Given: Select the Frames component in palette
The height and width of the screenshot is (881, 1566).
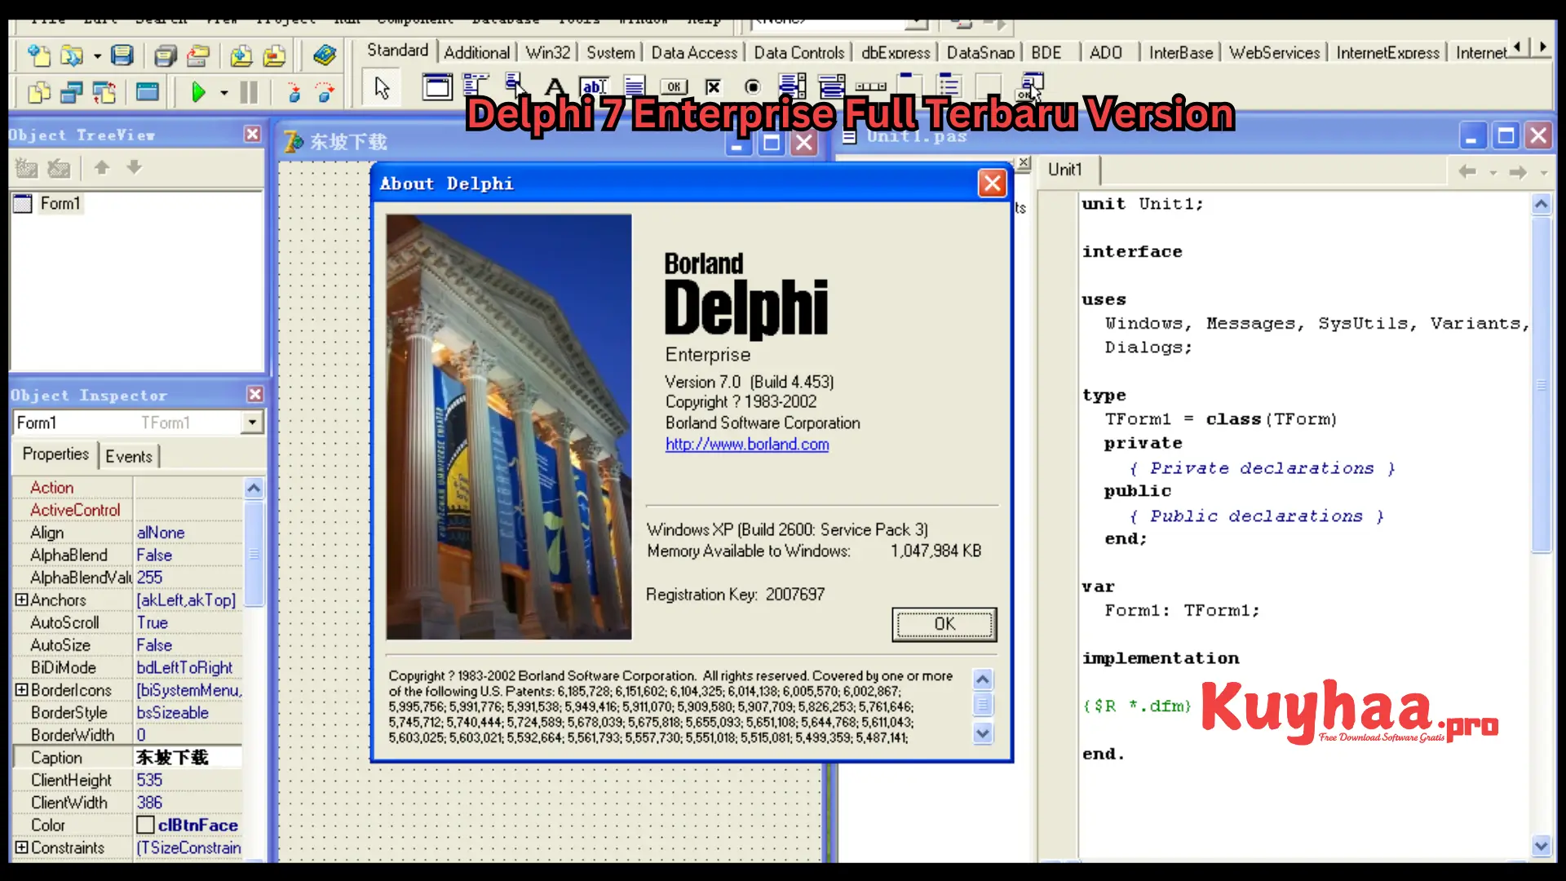Looking at the screenshot, I should click(x=437, y=86).
